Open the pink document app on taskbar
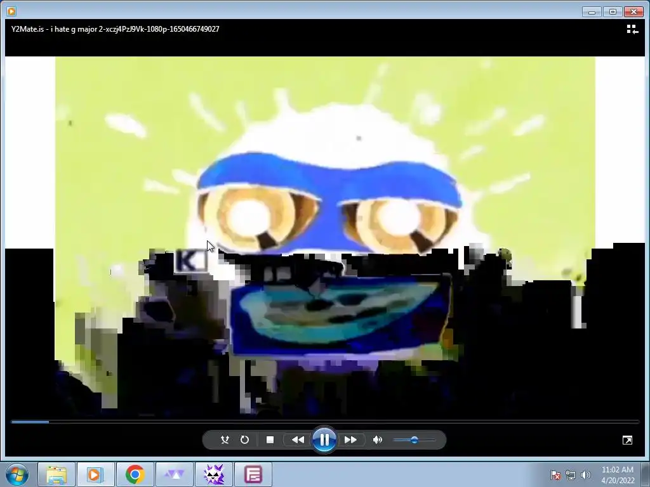 click(x=253, y=474)
